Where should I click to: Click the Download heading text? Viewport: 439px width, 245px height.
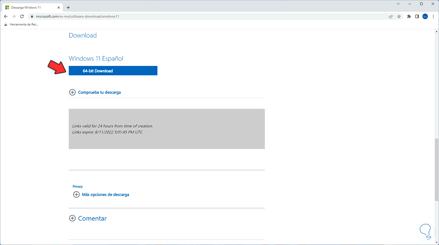tap(83, 35)
